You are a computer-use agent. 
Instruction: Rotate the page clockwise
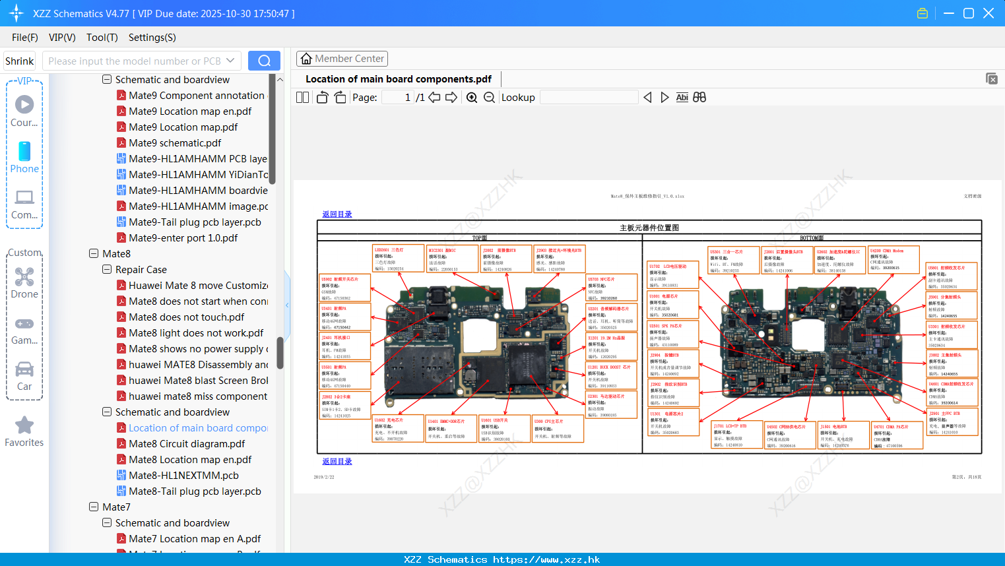click(340, 98)
